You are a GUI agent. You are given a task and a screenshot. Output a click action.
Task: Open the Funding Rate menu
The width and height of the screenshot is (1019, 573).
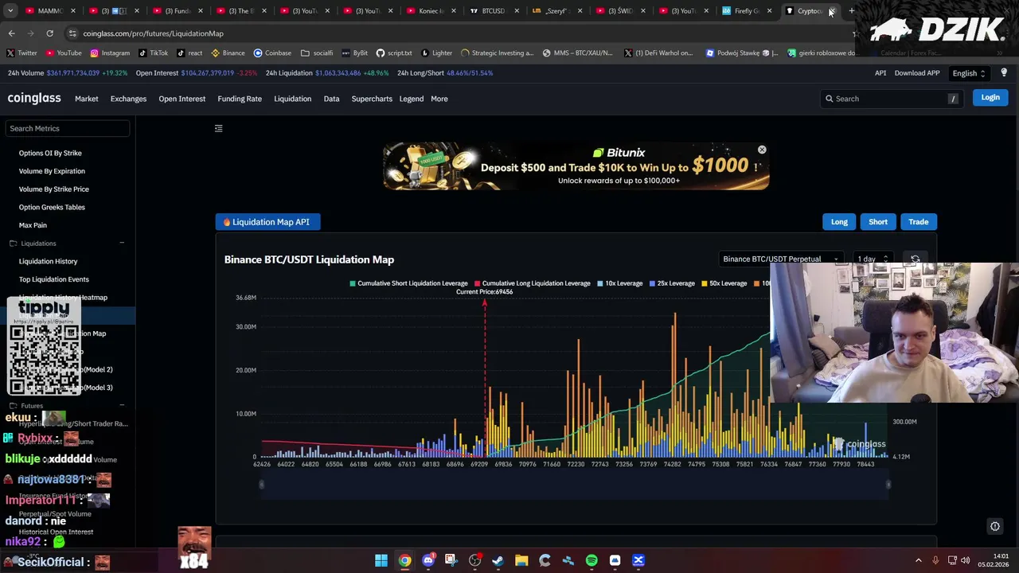[240, 99]
